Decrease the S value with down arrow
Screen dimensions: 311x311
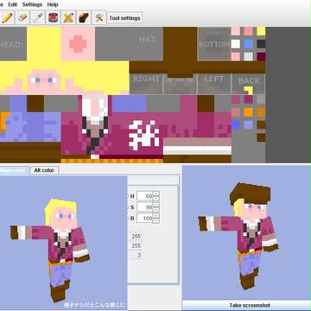click(x=155, y=209)
